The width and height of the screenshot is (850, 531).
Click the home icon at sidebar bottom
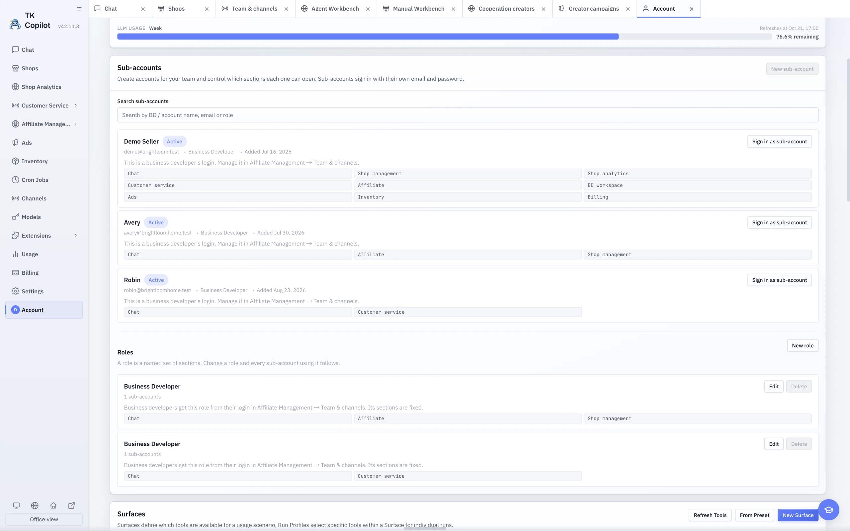(53, 505)
